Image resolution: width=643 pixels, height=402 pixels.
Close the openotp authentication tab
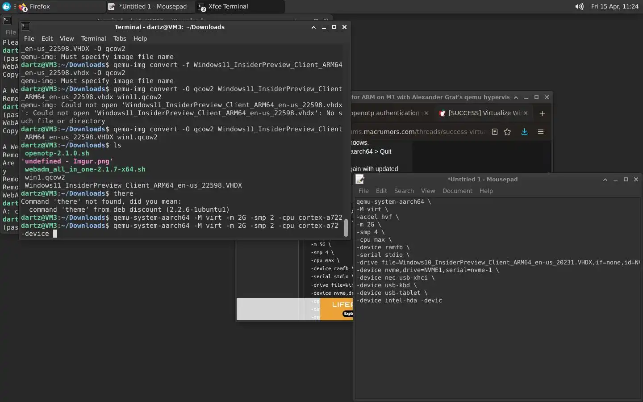coord(426,113)
